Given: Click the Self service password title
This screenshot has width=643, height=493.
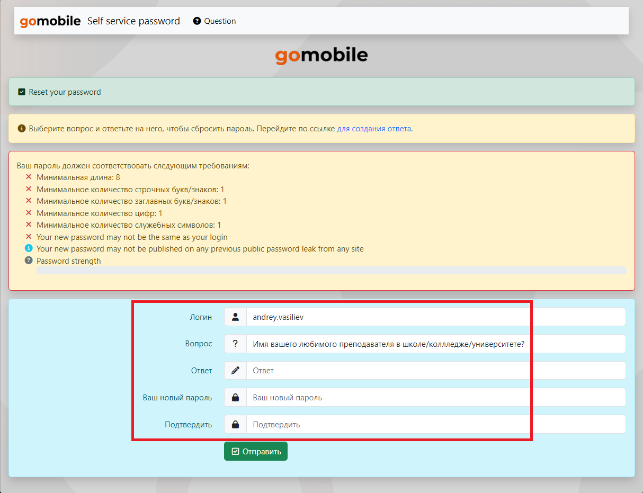Looking at the screenshot, I should coord(133,21).
